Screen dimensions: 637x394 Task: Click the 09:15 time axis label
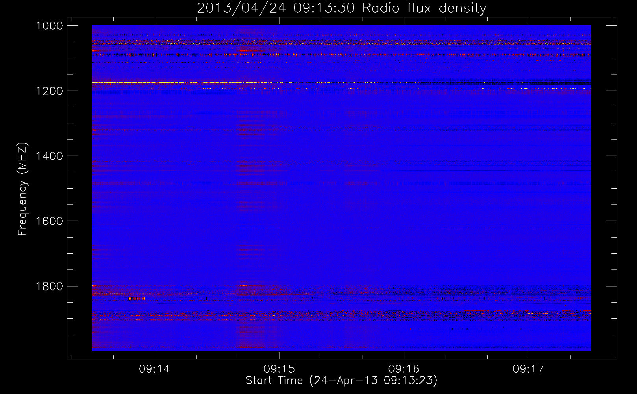(279, 369)
